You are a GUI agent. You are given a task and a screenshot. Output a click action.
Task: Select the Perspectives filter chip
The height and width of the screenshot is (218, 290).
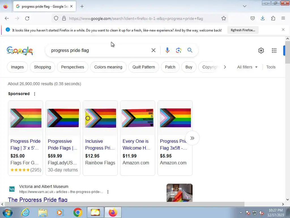pos(72,67)
